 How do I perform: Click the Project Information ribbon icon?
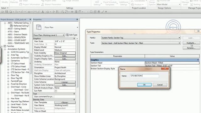[x=20, y=4]
